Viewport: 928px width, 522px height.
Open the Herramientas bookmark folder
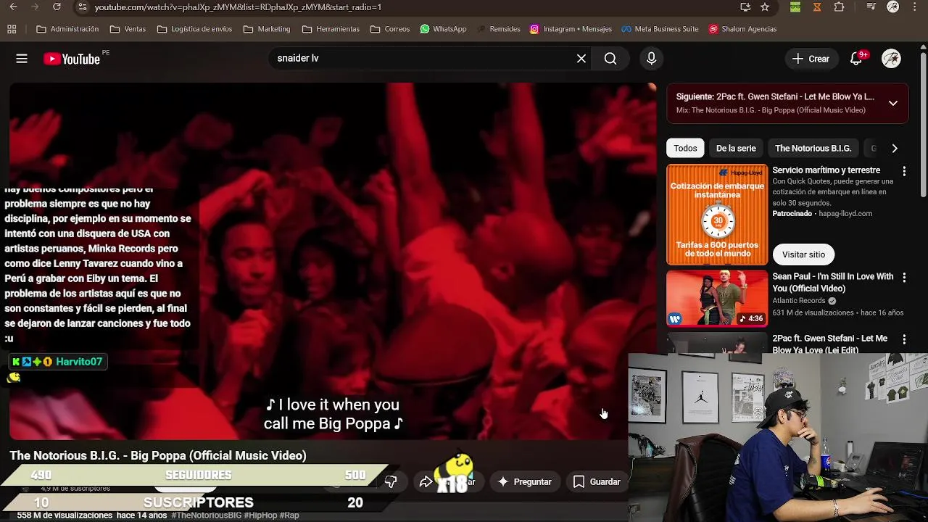click(331, 29)
